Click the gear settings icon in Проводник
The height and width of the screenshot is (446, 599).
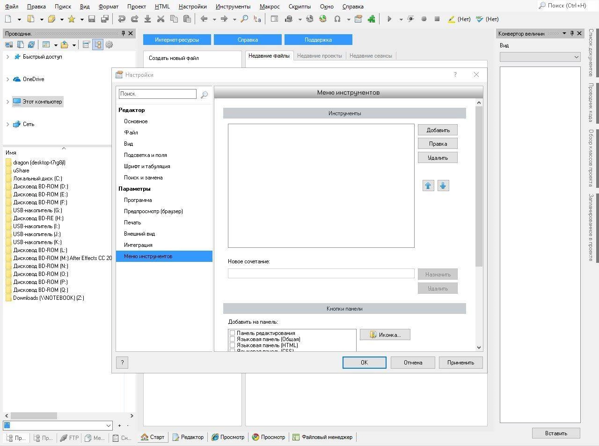pyautogui.click(x=109, y=45)
